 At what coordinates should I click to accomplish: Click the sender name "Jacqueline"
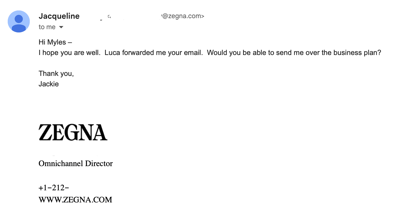tap(59, 16)
